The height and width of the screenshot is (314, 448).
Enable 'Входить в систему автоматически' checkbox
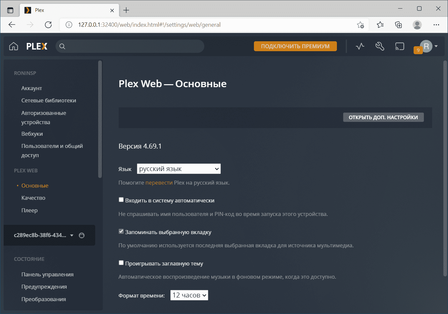121,200
